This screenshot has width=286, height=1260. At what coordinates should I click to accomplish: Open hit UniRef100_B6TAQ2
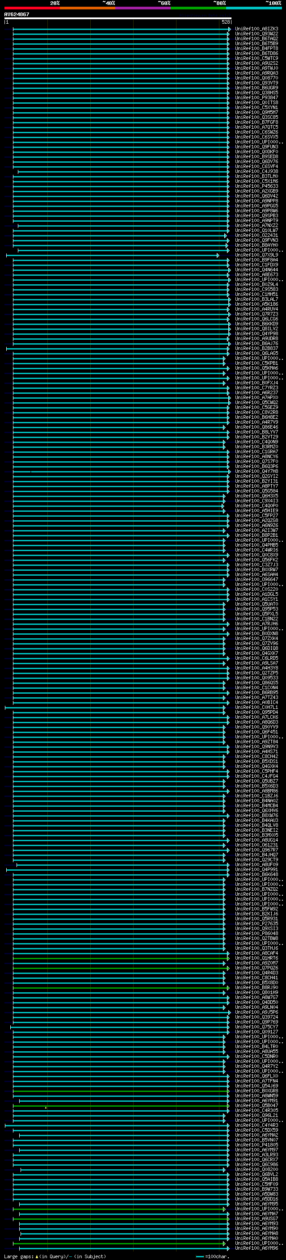tap(257, 38)
